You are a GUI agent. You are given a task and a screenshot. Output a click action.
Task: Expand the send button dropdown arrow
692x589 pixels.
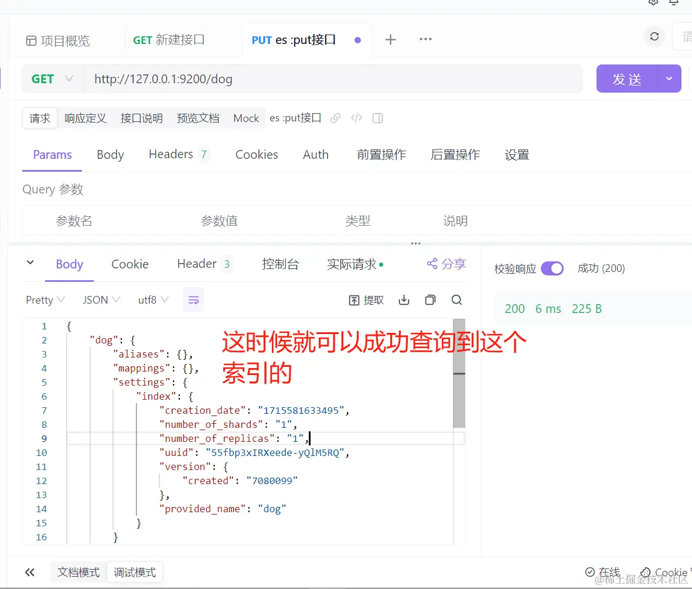point(669,79)
